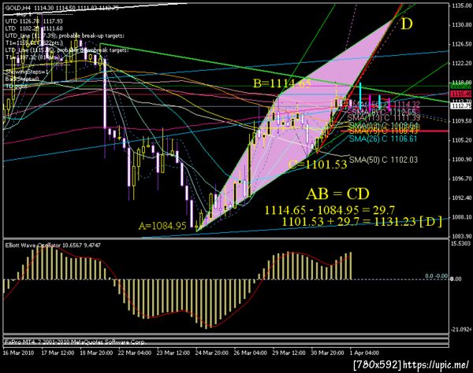Click the A=1084.95 point label
Viewport: 473px width, 373px height.
coord(162,226)
